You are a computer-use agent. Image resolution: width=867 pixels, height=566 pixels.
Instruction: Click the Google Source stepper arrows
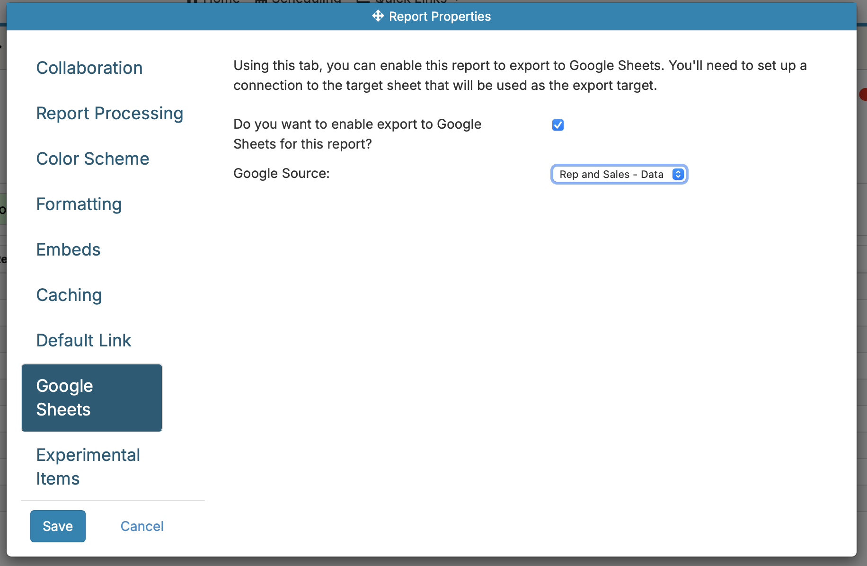[678, 174]
